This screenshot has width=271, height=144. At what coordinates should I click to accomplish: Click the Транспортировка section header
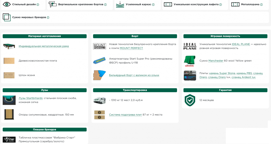(135, 90)
